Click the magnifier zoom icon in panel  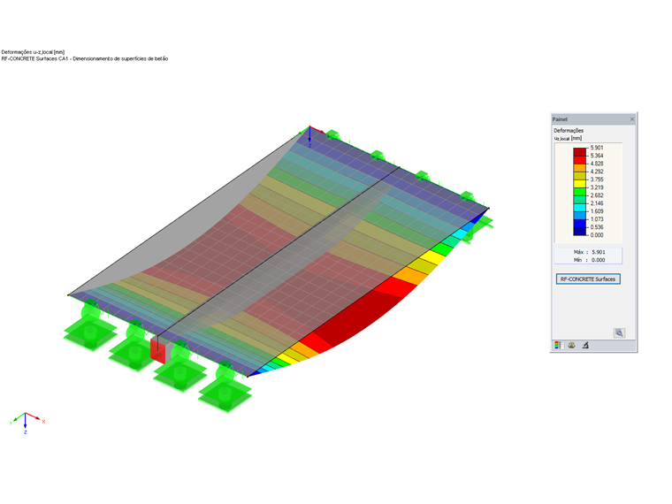pyautogui.click(x=619, y=333)
